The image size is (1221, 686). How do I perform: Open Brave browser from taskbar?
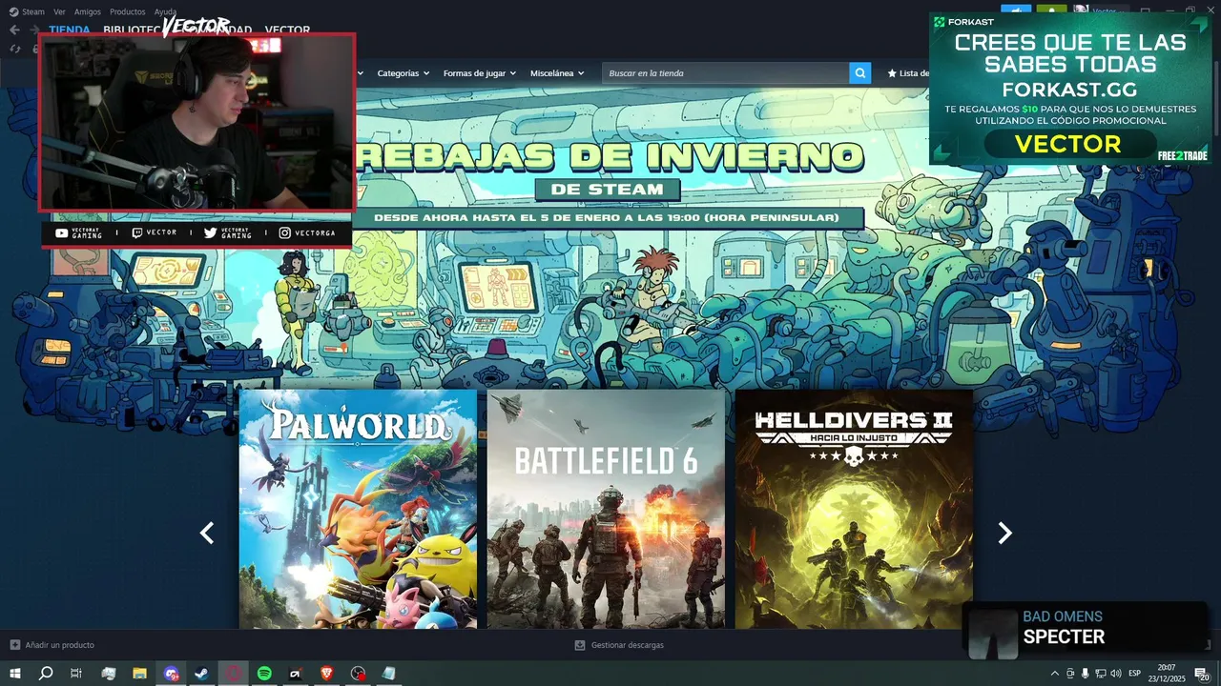327,674
